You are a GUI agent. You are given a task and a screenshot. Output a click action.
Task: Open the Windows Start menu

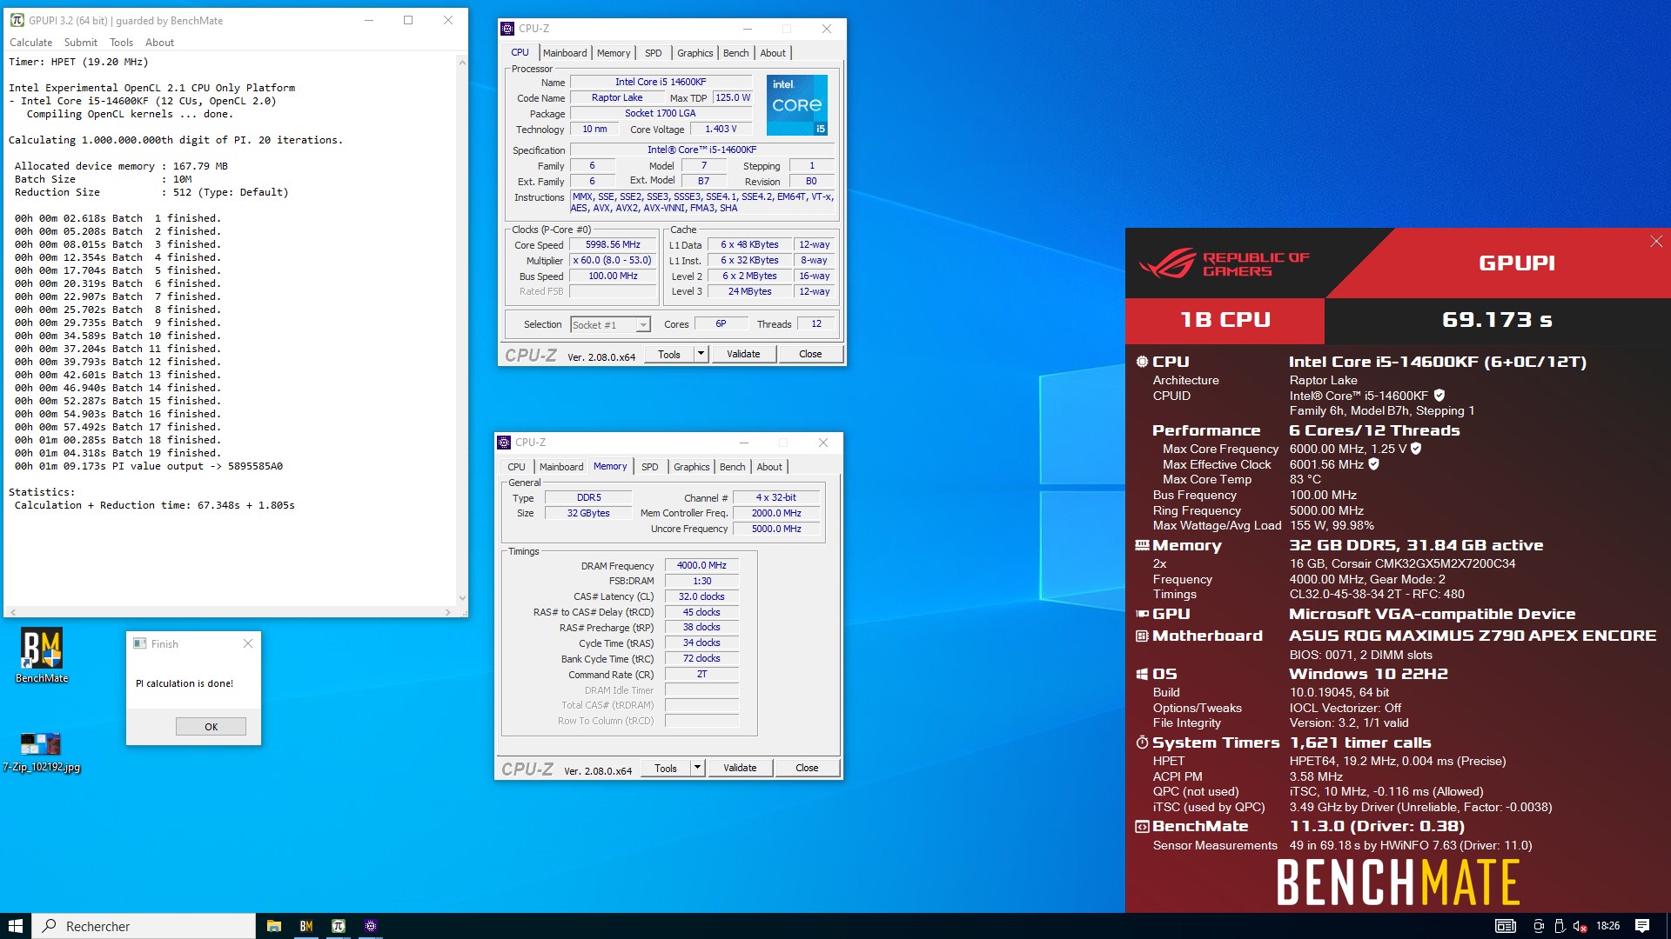click(16, 926)
